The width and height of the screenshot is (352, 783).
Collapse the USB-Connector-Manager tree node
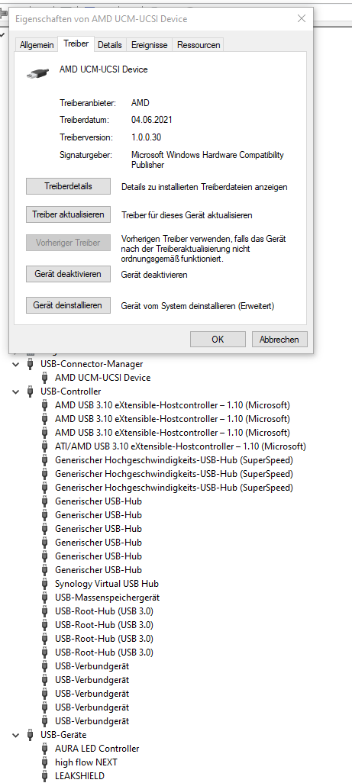pyautogui.click(x=17, y=365)
